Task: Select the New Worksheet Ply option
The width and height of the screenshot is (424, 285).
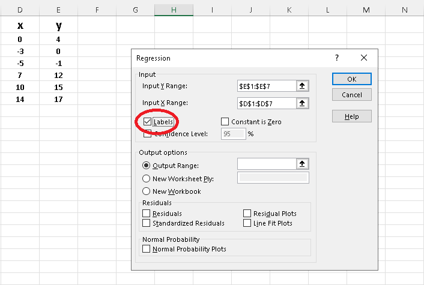Action: 146,178
